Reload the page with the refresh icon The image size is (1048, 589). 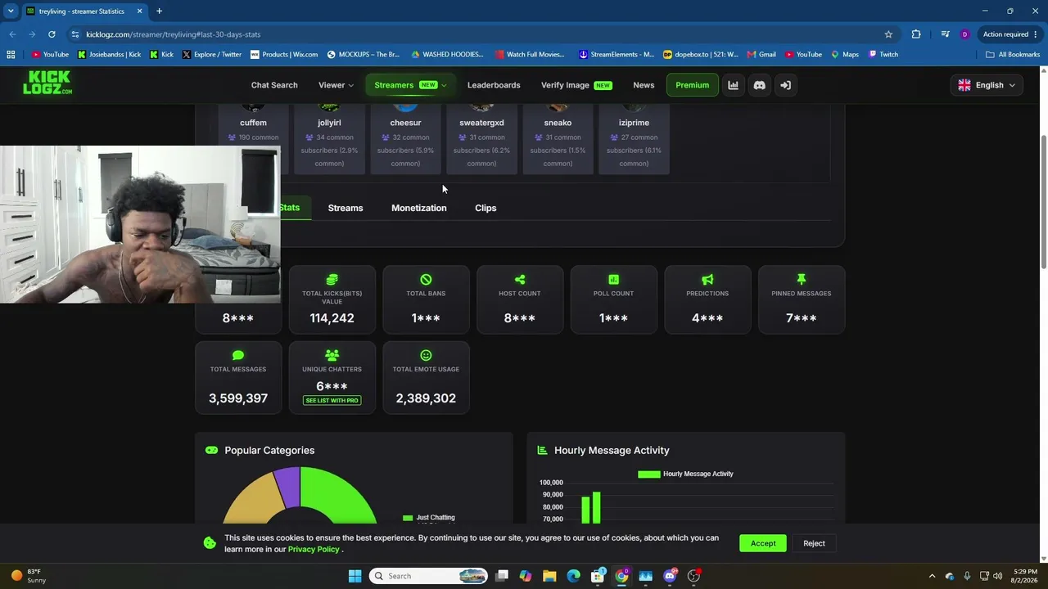[52, 34]
